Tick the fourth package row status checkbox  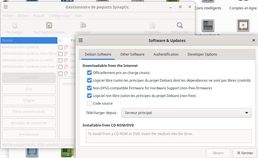pyautogui.click(x=60, y=67)
